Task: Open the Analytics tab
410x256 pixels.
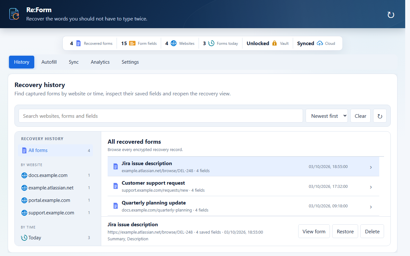Action: (100, 62)
